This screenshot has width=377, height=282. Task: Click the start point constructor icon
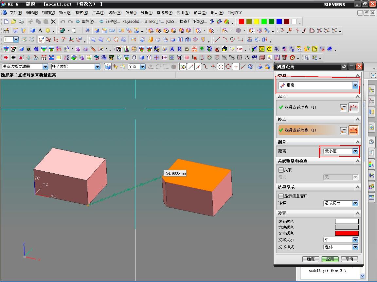[x=343, y=107]
